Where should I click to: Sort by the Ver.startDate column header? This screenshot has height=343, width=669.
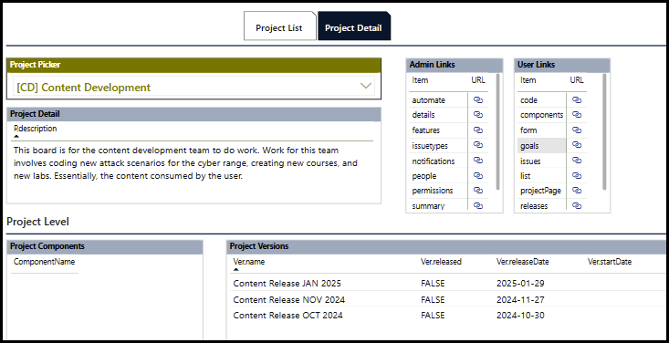pyautogui.click(x=610, y=262)
